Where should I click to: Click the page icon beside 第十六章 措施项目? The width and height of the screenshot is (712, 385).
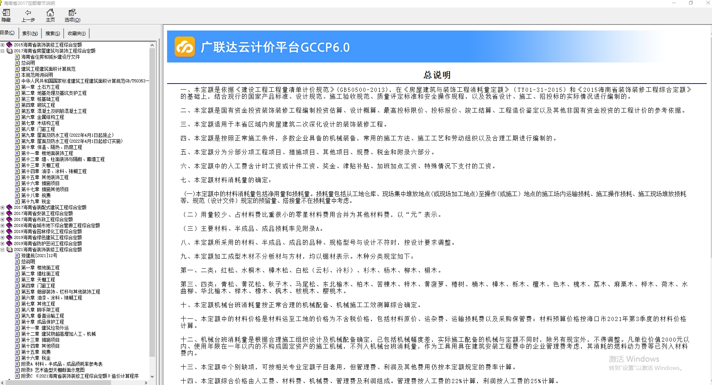17,183
